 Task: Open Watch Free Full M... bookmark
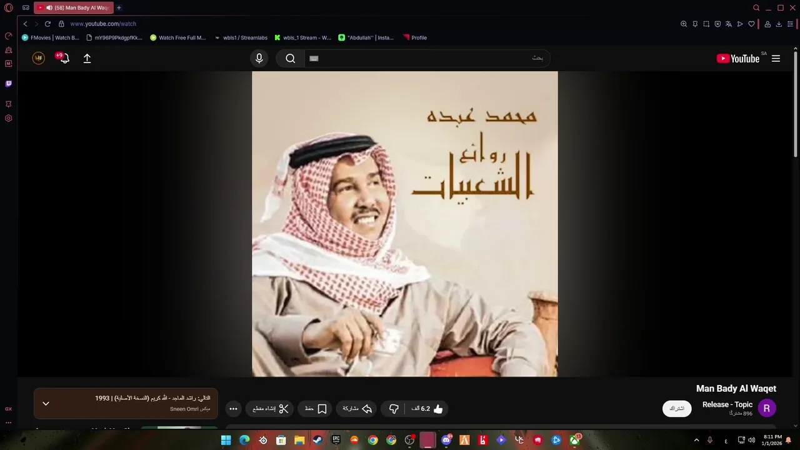[x=178, y=37]
